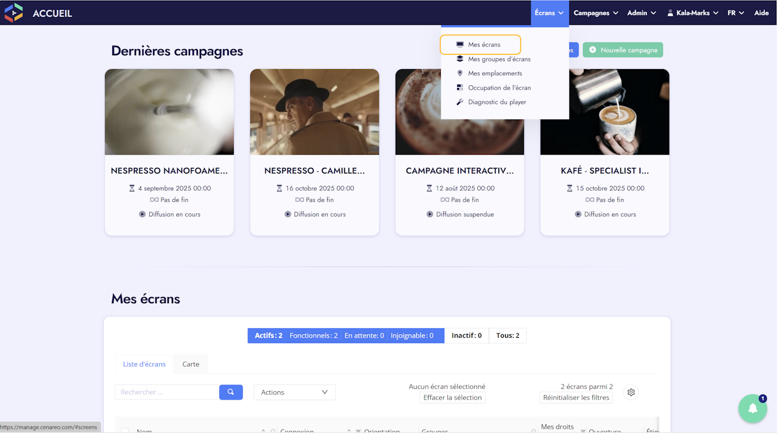
Task: Filter by Fonctionnels: 2 screens
Action: pos(313,335)
